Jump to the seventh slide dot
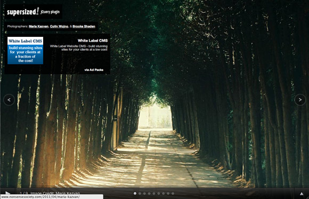The height and width of the screenshot is (199, 309). 164,194
